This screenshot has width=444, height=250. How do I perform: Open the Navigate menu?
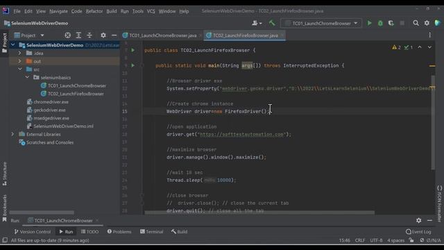[58, 11]
